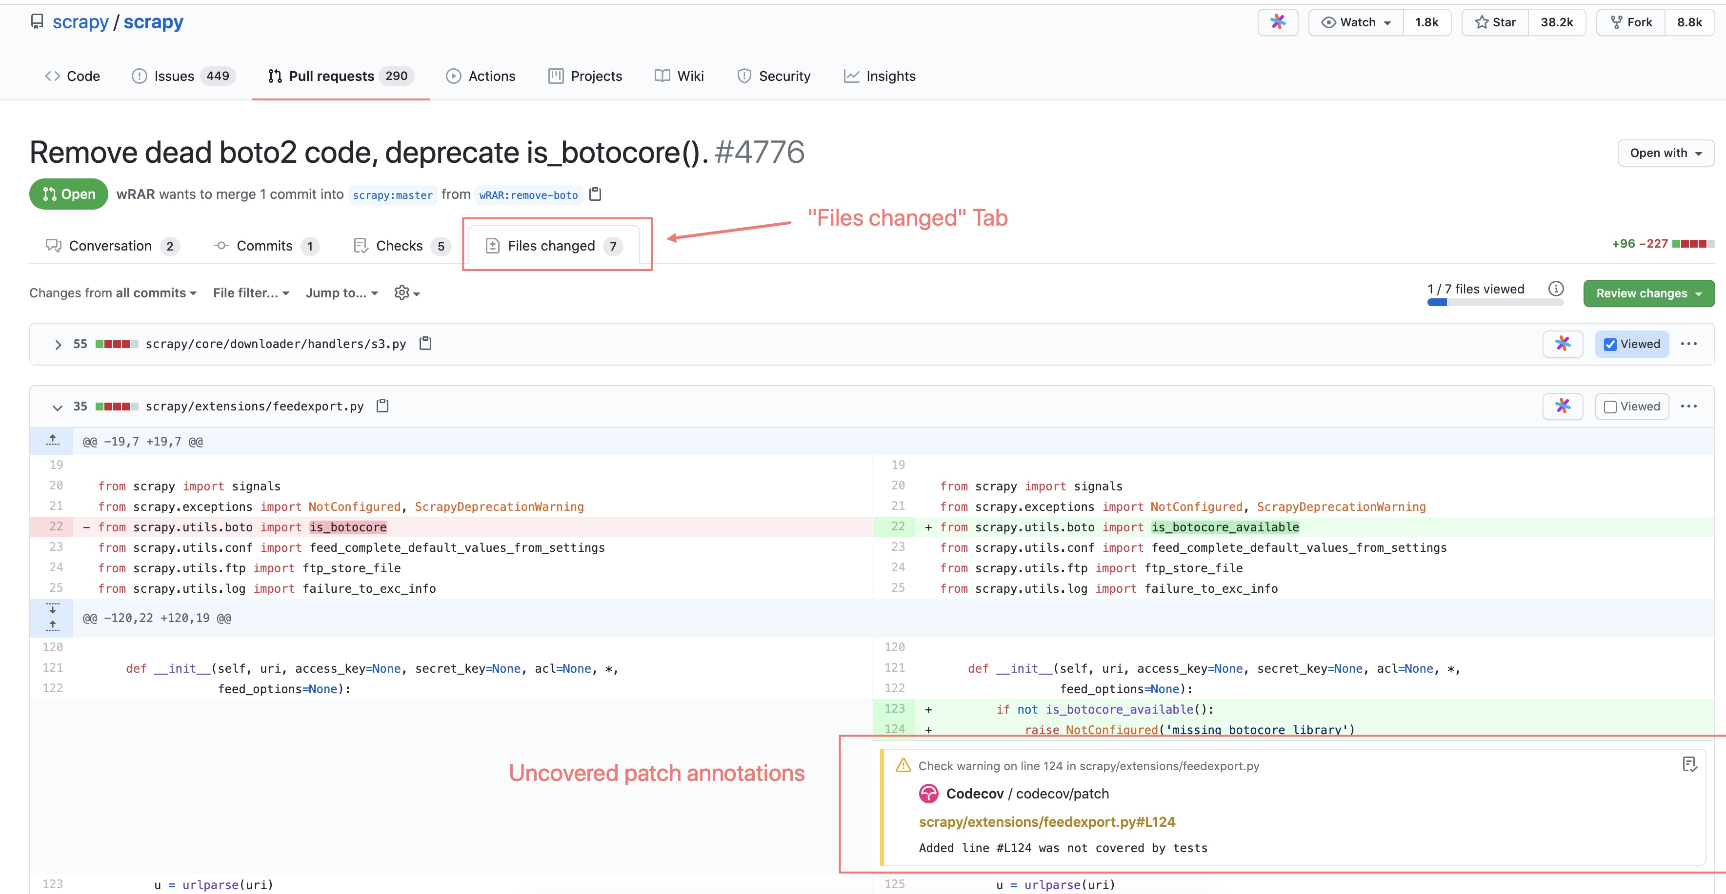Click the info icon next to files viewed counter
The image size is (1726, 894).
[x=1556, y=289]
